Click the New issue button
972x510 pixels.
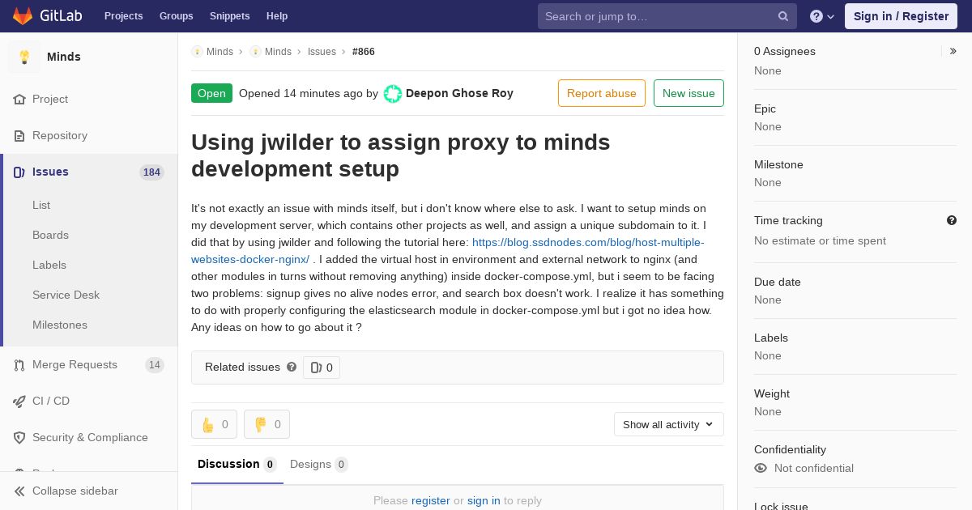[x=688, y=93]
